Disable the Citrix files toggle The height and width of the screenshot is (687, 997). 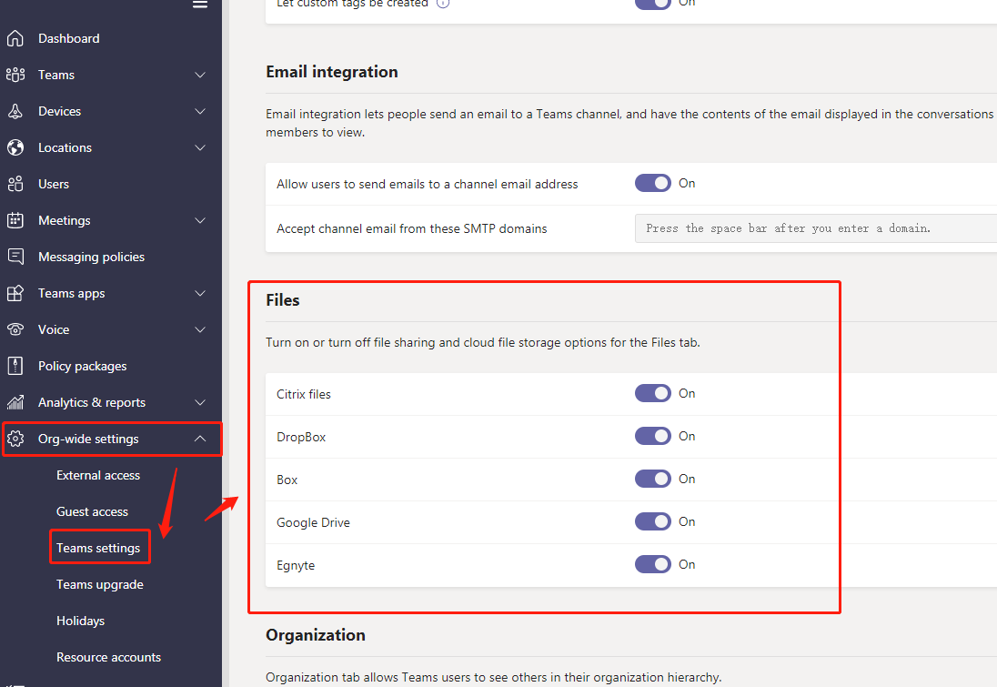pos(653,393)
